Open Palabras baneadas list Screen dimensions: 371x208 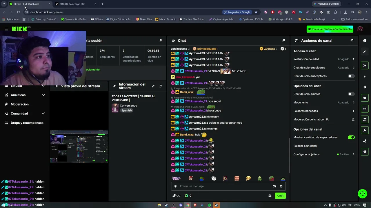point(324,111)
